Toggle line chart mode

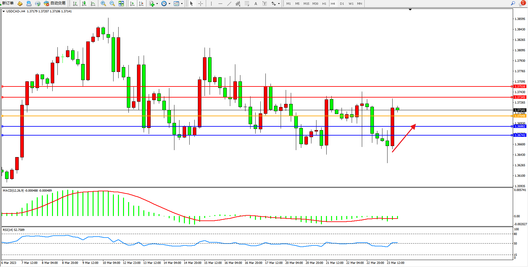tap(93, 3)
